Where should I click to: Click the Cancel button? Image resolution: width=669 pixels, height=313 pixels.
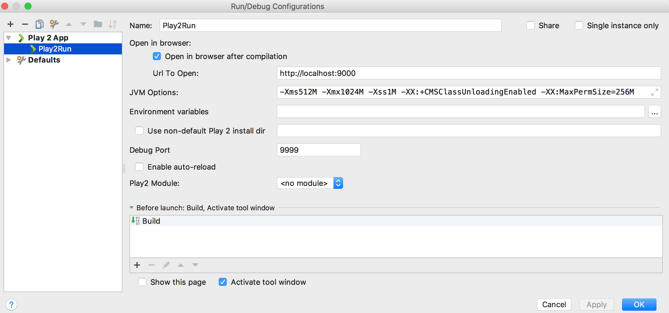pyautogui.click(x=554, y=305)
